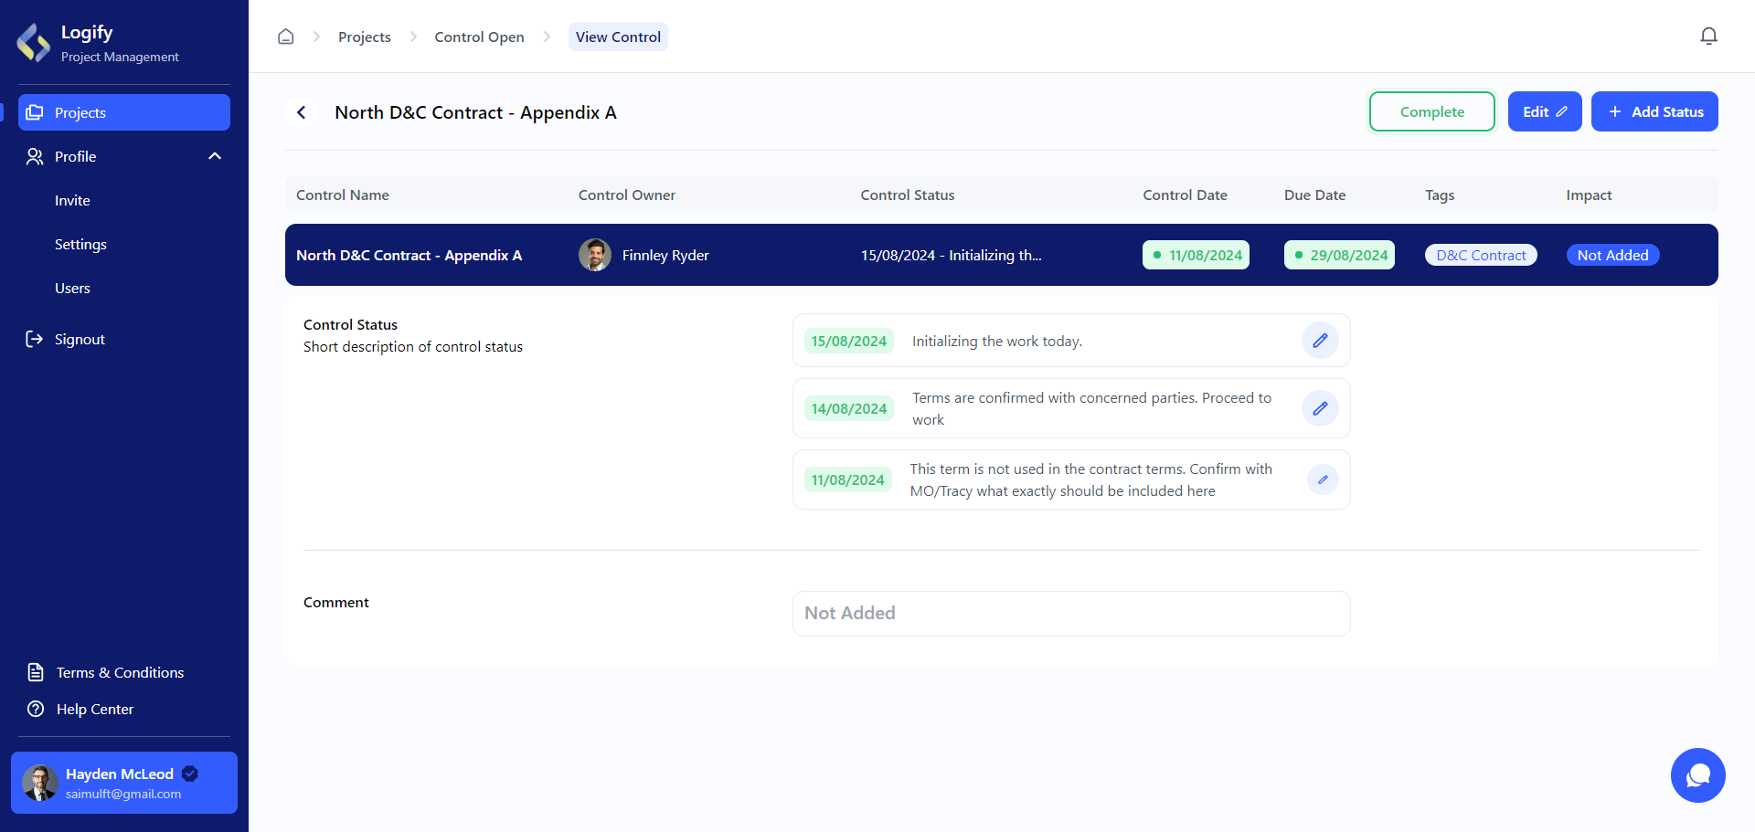Screen dimensions: 1755x832
Task: Click the 11/08/2024 control date badge
Action: [x=1196, y=255]
